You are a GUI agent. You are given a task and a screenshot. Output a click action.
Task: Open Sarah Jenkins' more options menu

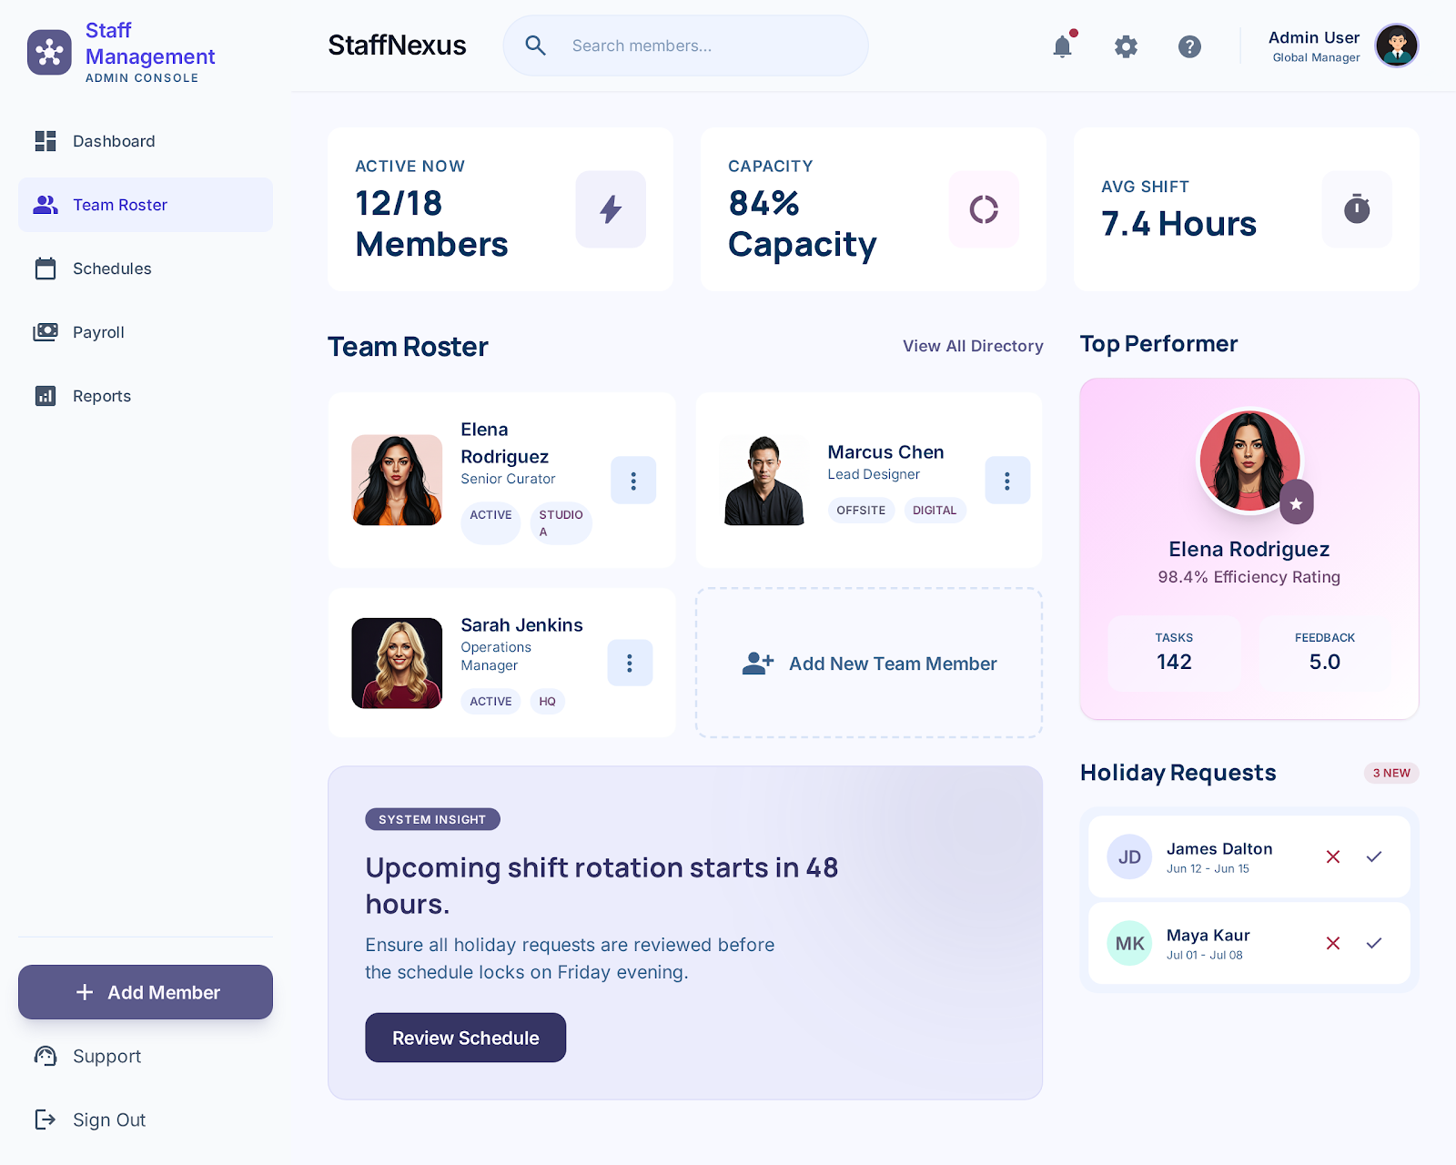coord(630,663)
